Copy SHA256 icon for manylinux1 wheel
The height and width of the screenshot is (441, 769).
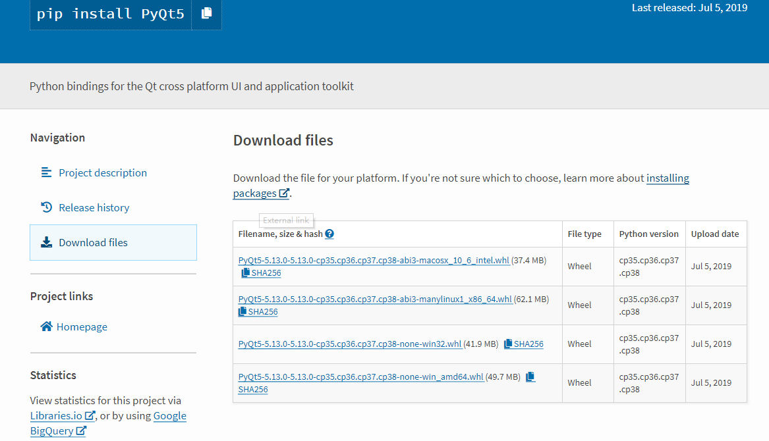coord(242,311)
